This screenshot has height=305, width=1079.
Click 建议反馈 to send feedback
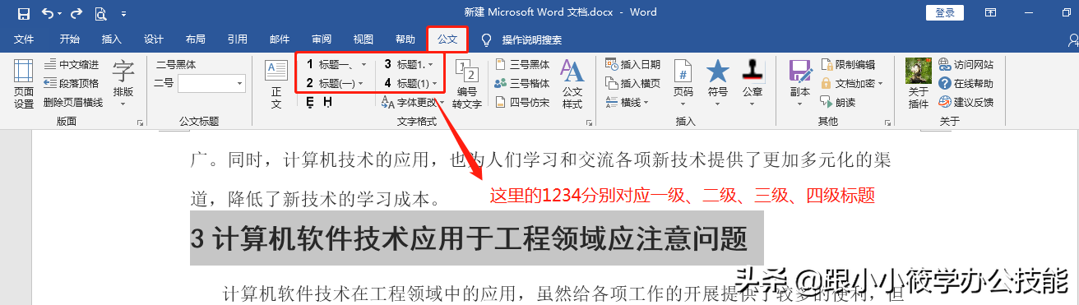pos(966,102)
